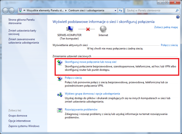Select the Wszystkie elementy Panelu sterowania breadcrumb
Viewport: 182px width, 134px height.
45,10
